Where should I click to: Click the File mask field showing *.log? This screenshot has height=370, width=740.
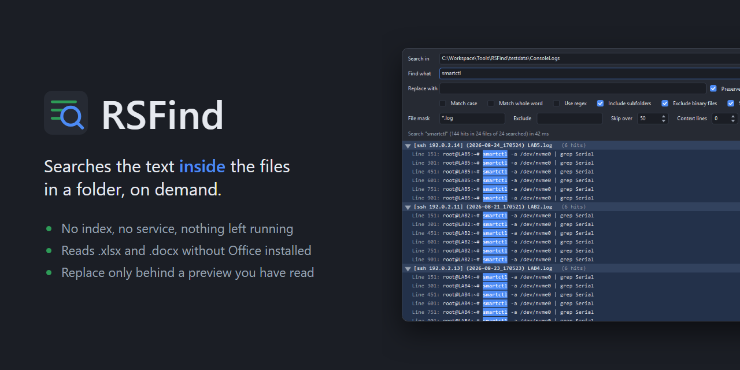tap(472, 119)
